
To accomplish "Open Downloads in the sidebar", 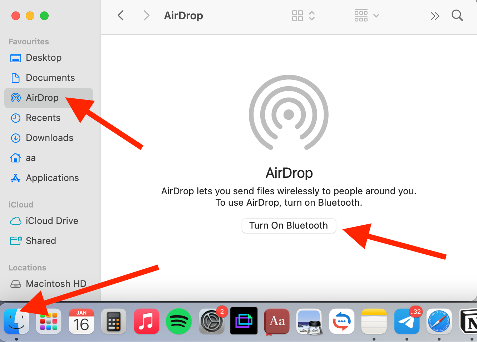I will (49, 138).
